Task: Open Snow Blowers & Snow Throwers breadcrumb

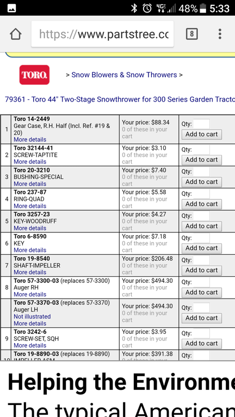Action: click(x=124, y=75)
